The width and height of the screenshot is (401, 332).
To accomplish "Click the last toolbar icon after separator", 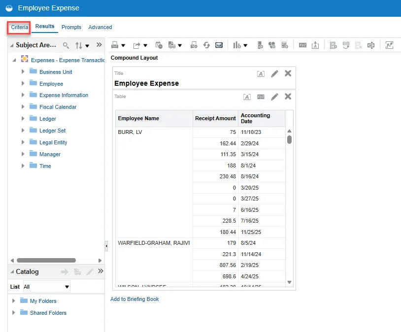I will [x=389, y=45].
